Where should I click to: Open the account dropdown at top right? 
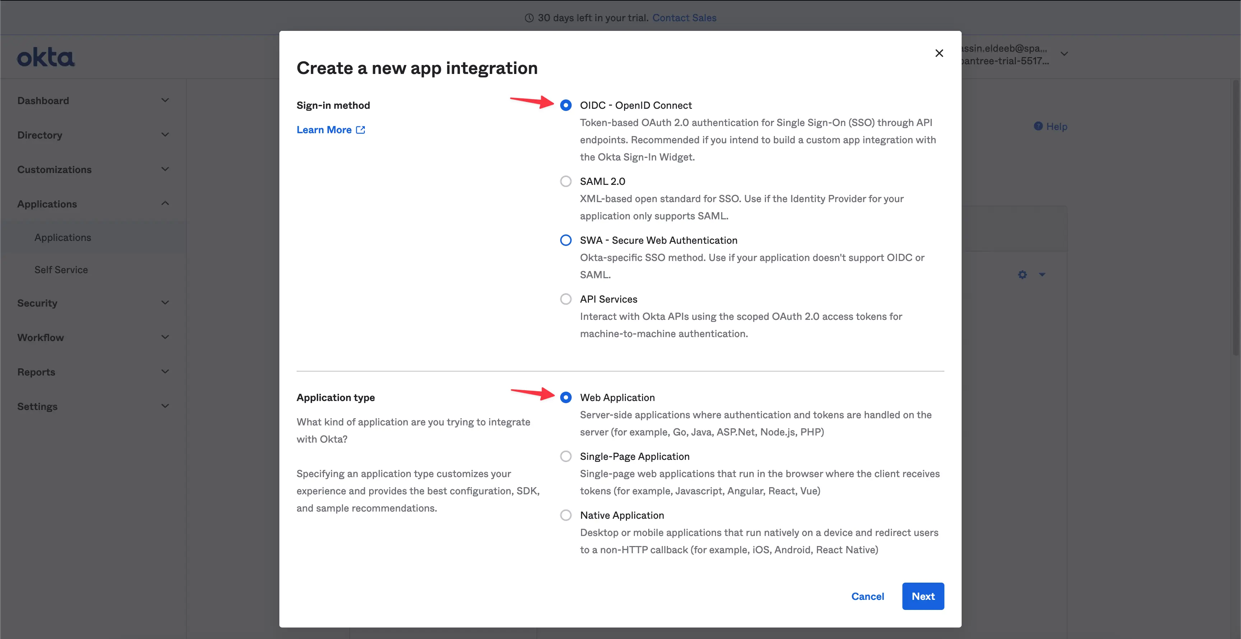(x=1064, y=53)
